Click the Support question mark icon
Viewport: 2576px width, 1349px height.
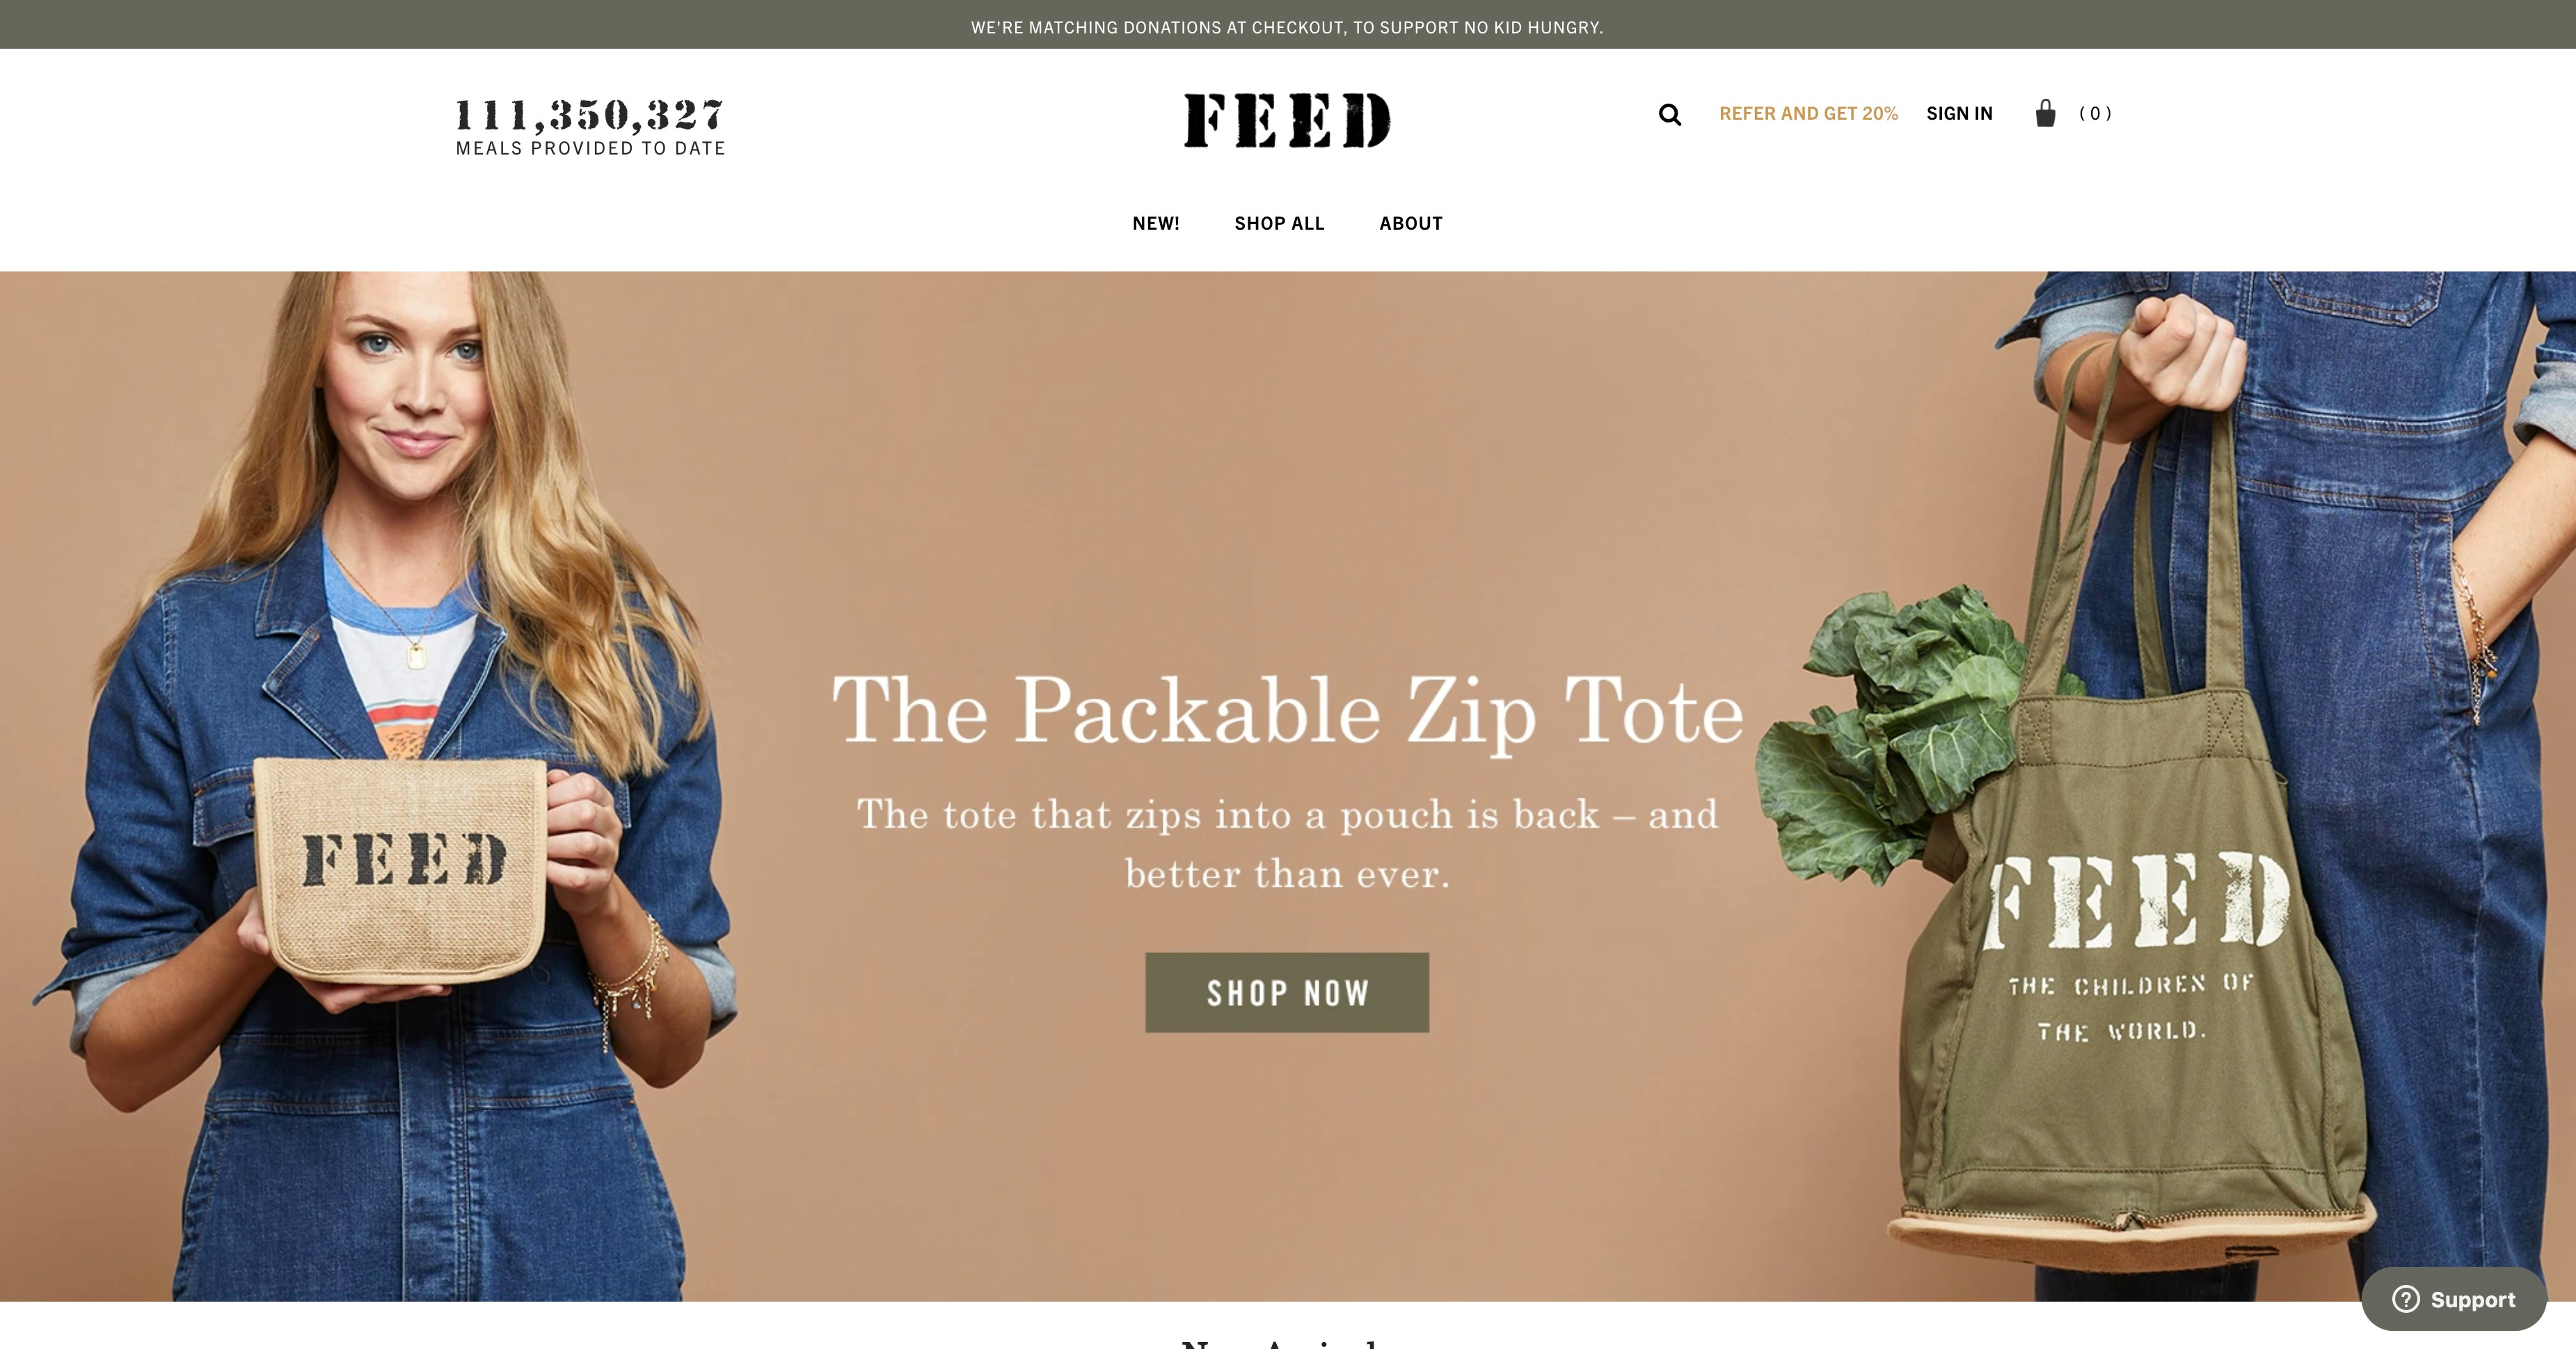tap(2405, 1299)
